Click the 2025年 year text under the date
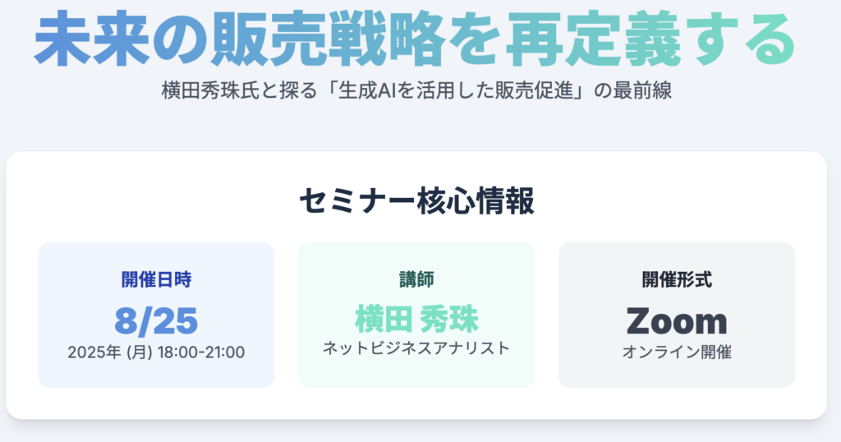The width and height of the screenshot is (841, 442). (x=94, y=352)
